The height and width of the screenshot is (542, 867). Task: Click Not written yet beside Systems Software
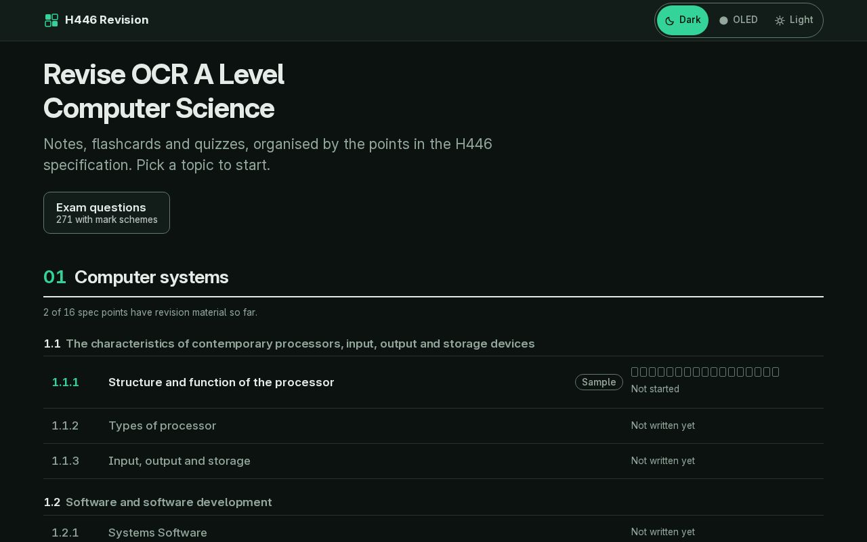tap(663, 532)
